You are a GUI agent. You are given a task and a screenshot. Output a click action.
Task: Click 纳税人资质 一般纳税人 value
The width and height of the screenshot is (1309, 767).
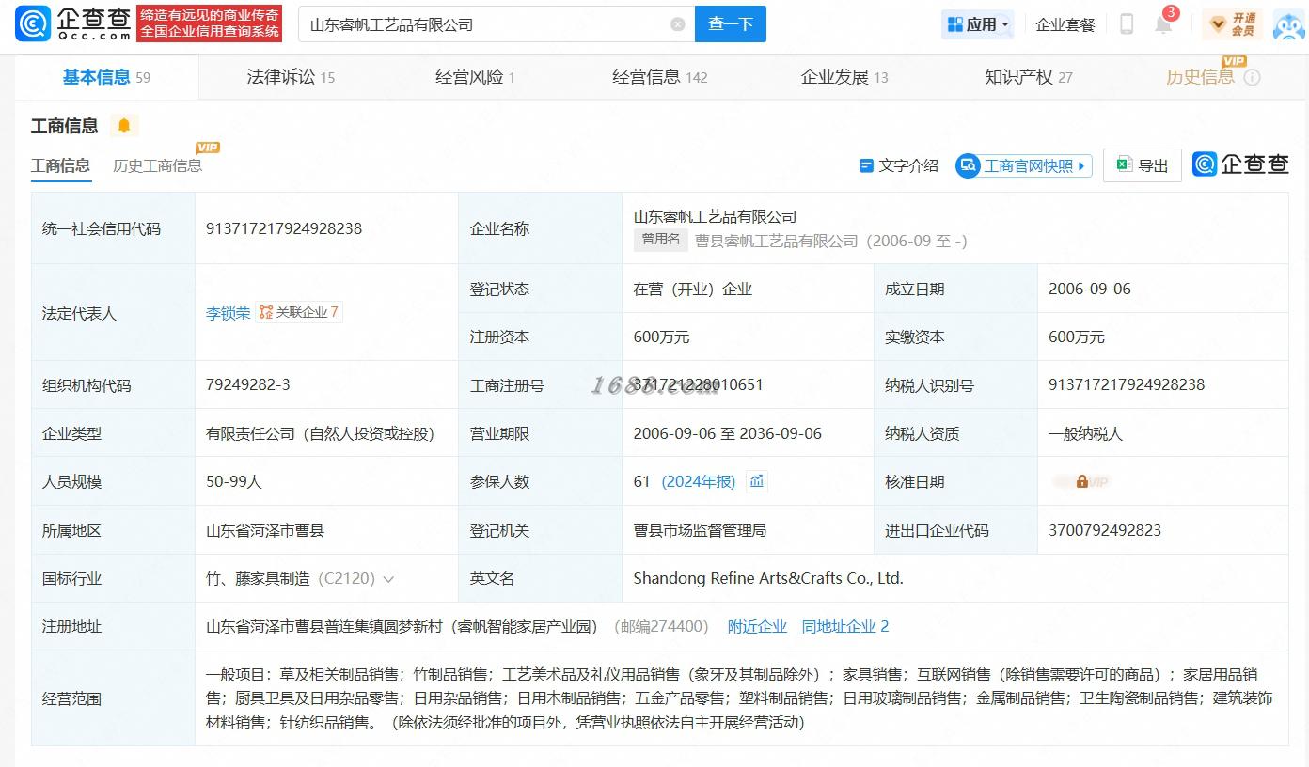click(1086, 433)
